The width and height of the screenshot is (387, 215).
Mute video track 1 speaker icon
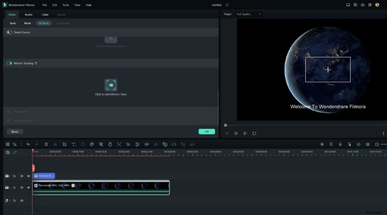[22, 187]
